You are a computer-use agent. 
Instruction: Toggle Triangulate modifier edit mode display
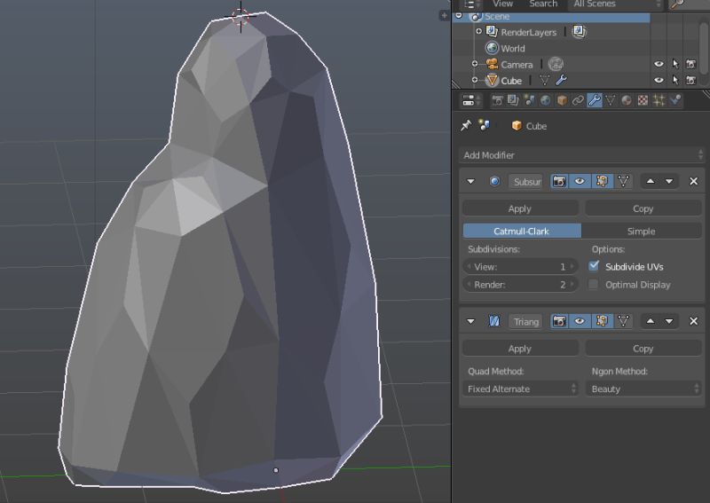(x=602, y=321)
